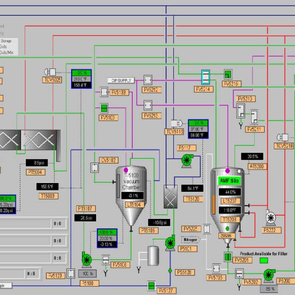Click the CIP SUPPLY label

(x=121, y=80)
